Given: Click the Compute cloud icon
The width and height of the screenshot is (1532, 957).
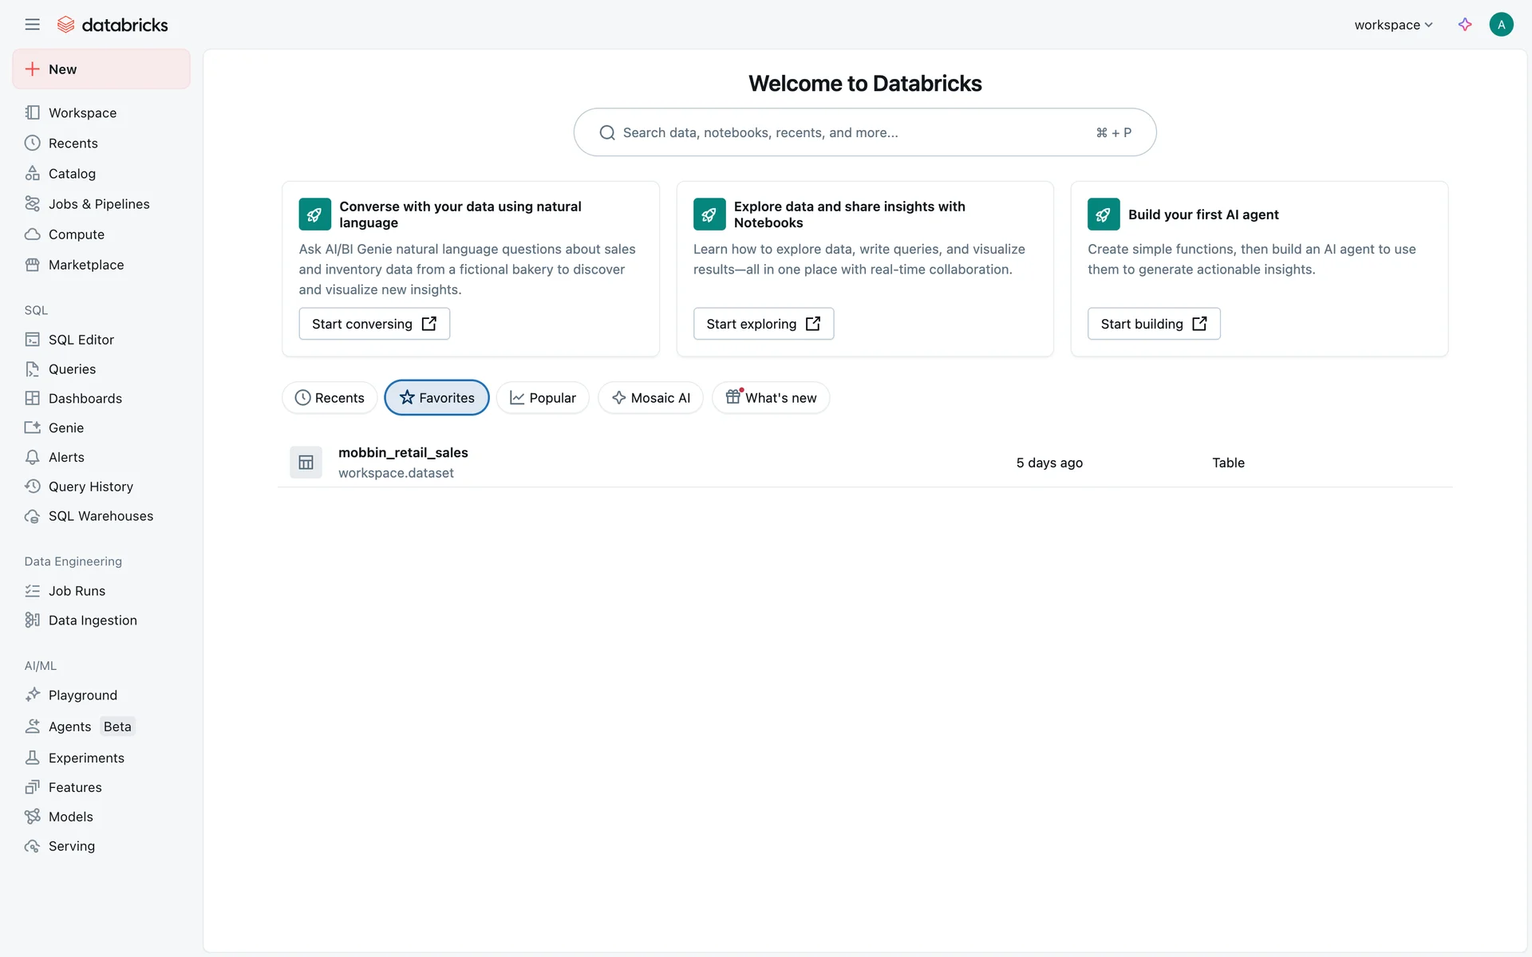Looking at the screenshot, I should point(32,234).
